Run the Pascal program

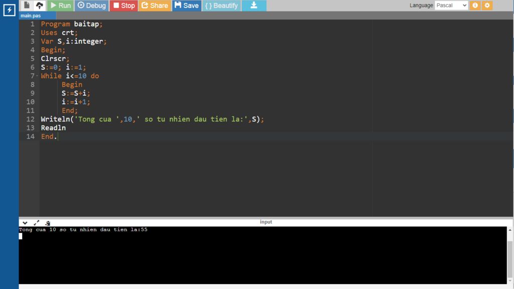(60, 6)
